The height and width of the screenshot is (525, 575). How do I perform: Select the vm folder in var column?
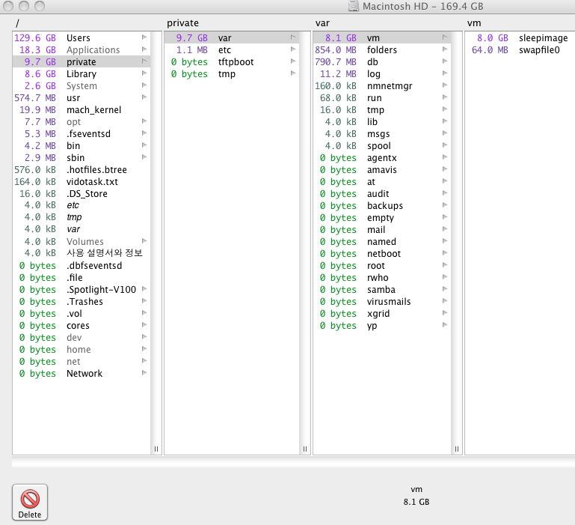click(382, 38)
